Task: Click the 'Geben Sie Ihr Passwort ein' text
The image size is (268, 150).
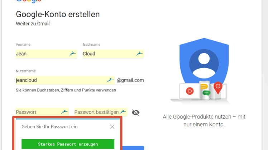Action: 49,127
